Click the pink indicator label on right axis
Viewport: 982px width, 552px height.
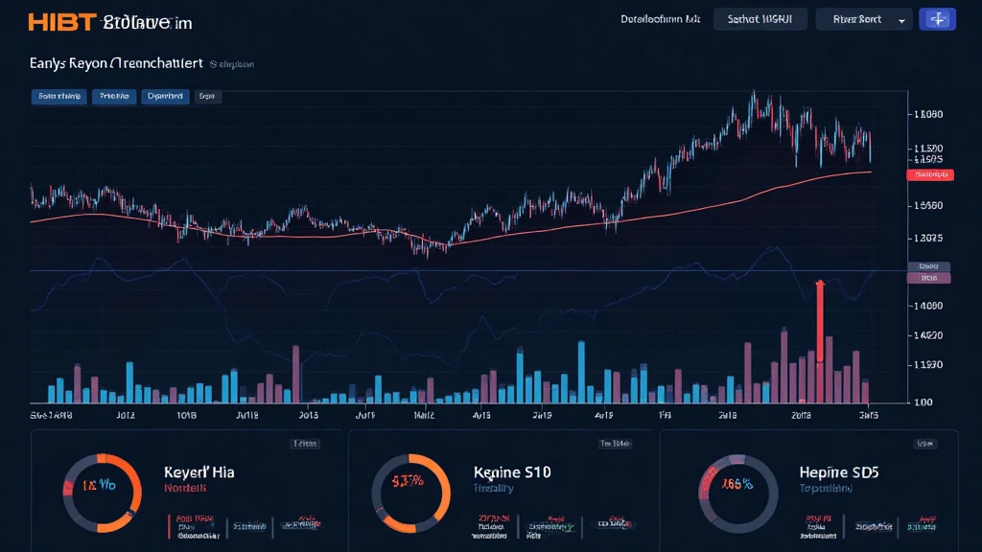point(927,278)
